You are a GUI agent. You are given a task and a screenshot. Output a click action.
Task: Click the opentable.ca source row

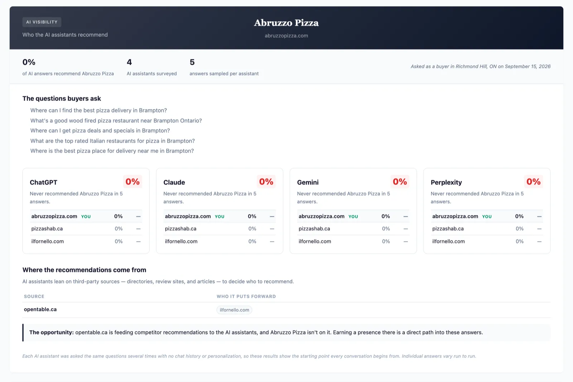pos(286,310)
